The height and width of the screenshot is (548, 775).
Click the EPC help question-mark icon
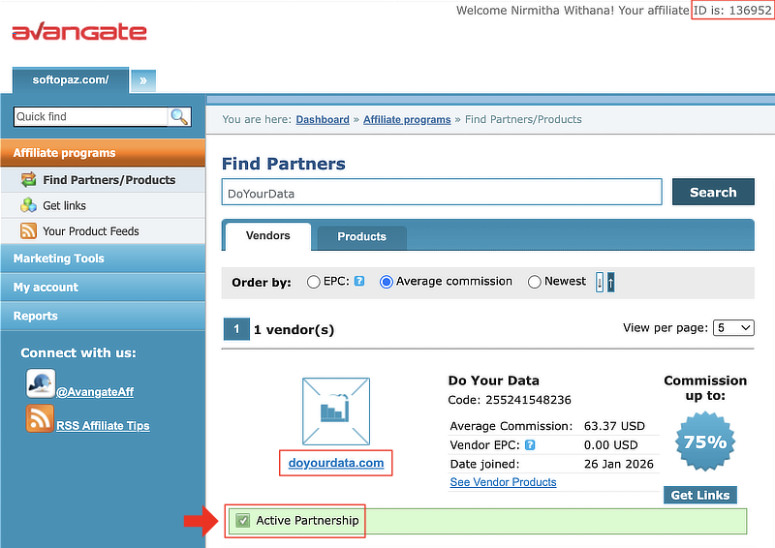point(359,282)
